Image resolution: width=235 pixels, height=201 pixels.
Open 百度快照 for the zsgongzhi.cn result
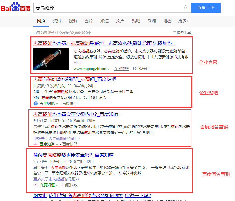[x=121, y=69]
